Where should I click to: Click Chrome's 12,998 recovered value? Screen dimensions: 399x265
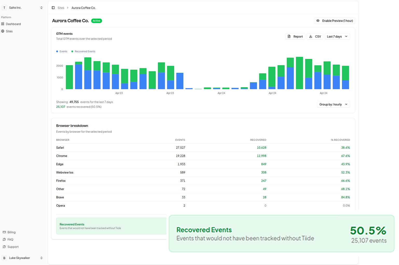262,156
